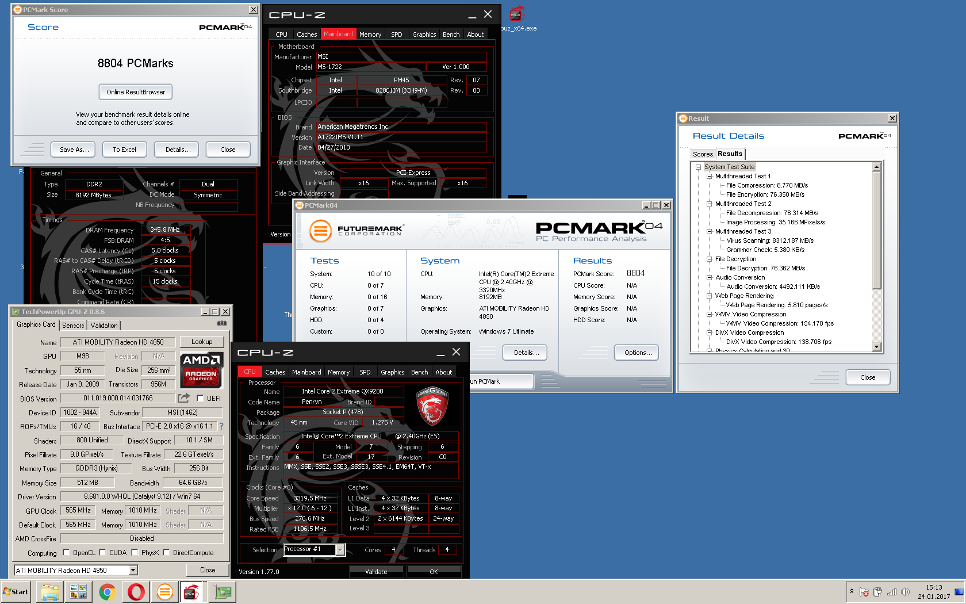Click the PCMark04 orange taskbar icon
Image resolution: width=966 pixels, height=604 pixels.
[164, 591]
